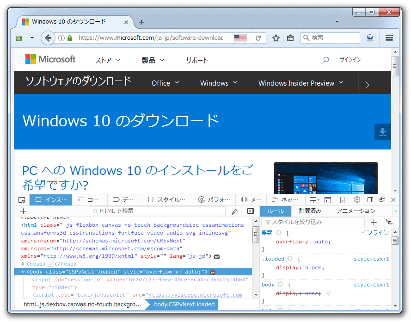Toggle selector highlighter for 要素 rule
411x323 pixels.
(x=279, y=232)
